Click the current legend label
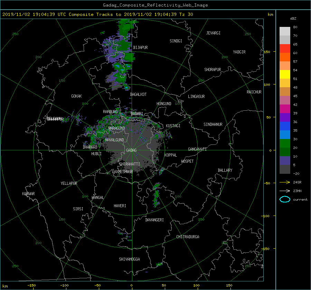 click(300, 200)
